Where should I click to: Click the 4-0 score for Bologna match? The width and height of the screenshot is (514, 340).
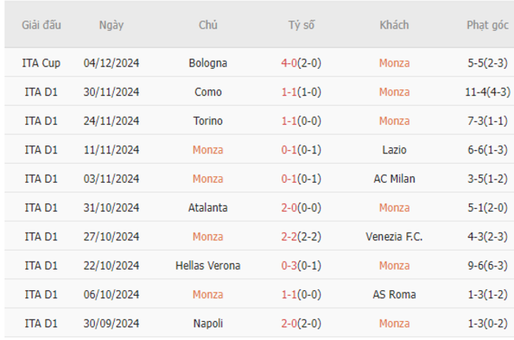(x=289, y=63)
